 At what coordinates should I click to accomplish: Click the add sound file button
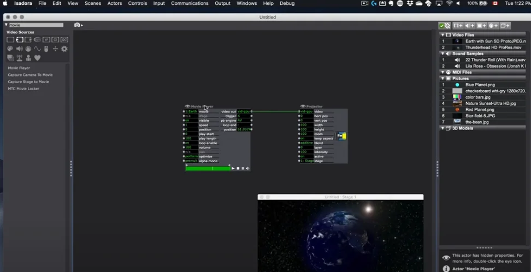(x=470, y=26)
